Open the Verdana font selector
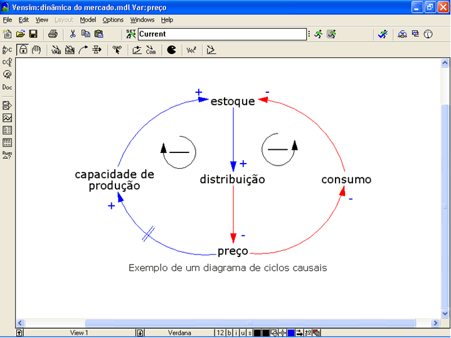The height and width of the screenshot is (338, 451). coord(179,333)
